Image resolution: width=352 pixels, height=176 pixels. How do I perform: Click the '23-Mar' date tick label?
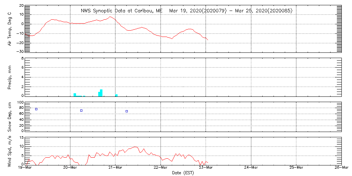[x=206, y=168]
